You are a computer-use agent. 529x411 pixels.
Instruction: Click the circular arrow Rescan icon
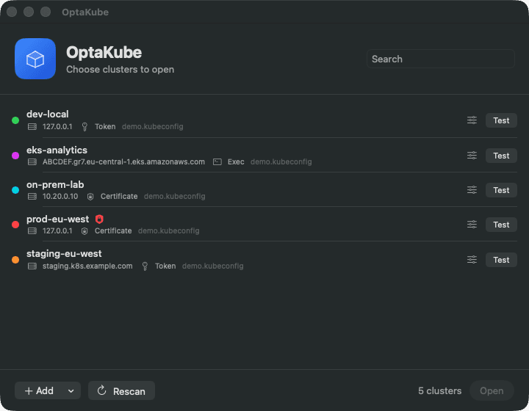[x=101, y=390]
